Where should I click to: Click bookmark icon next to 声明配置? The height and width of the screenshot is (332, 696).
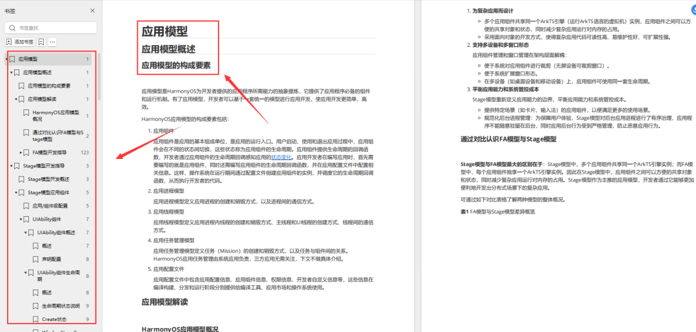pos(35,259)
